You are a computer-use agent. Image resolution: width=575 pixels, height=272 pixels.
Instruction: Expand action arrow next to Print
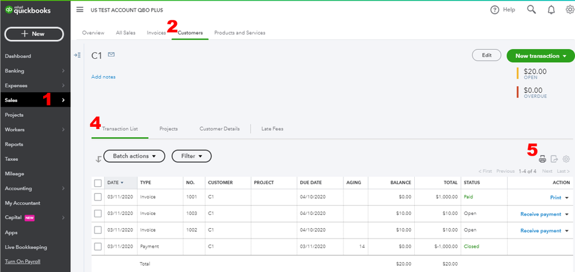[x=566, y=198]
